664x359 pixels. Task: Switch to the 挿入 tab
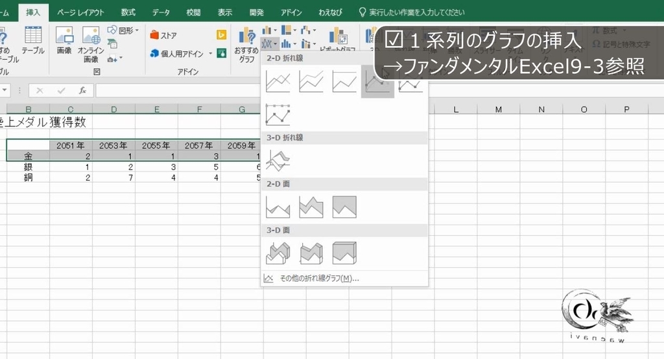(33, 12)
